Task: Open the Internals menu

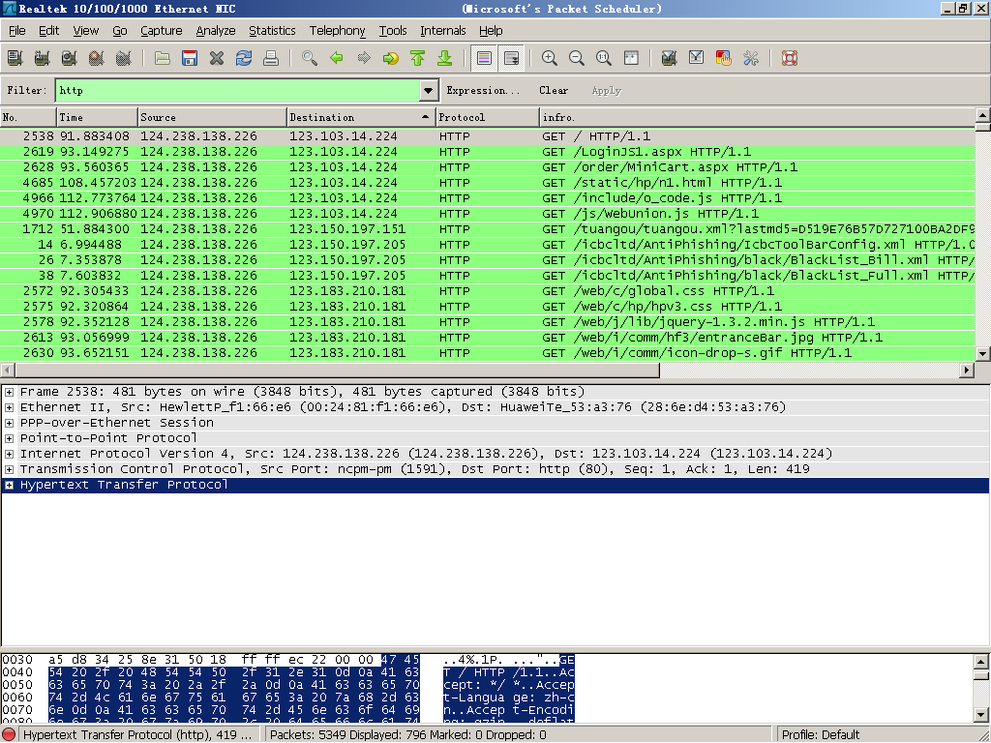Action: [443, 30]
